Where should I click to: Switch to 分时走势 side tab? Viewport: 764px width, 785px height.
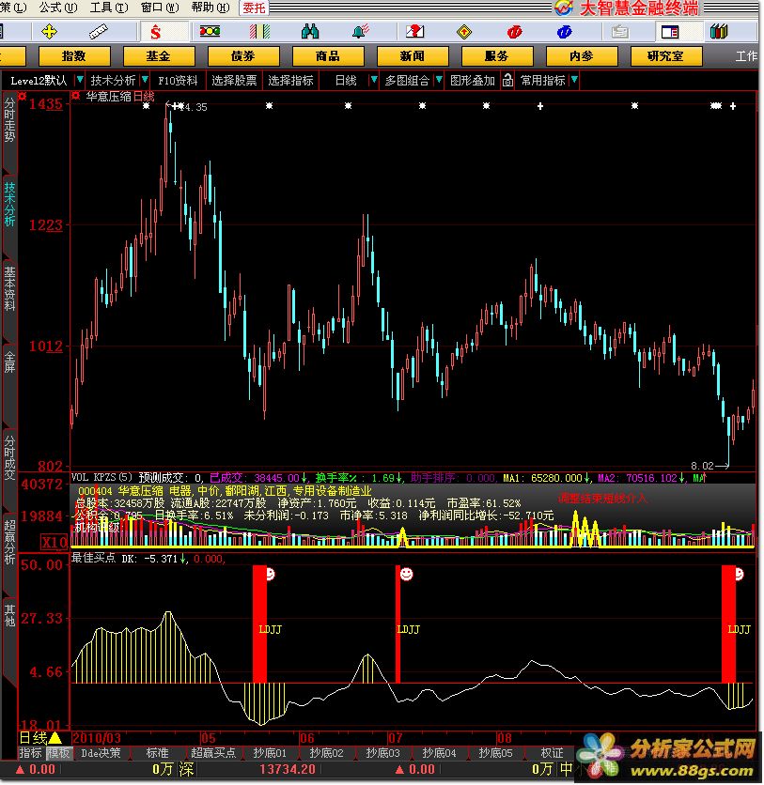point(9,120)
